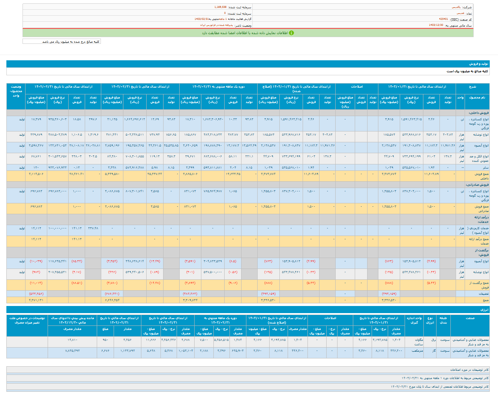The width and height of the screenshot is (498, 394).
Task: Select the گاز energy type row
Action: pos(433,351)
